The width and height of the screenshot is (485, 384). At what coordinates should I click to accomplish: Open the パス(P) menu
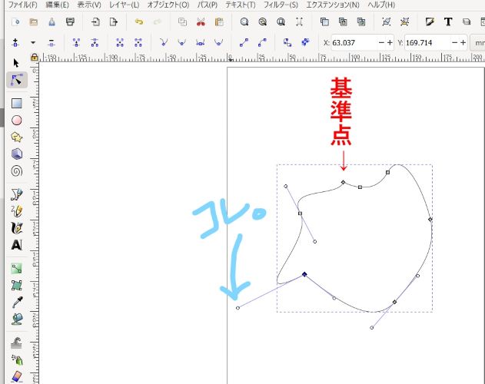(208, 5)
